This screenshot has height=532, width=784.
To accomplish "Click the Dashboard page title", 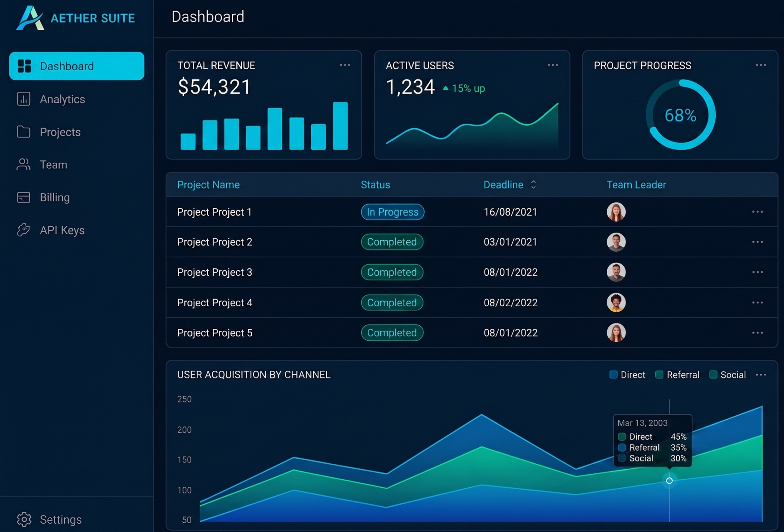I will click(x=208, y=17).
